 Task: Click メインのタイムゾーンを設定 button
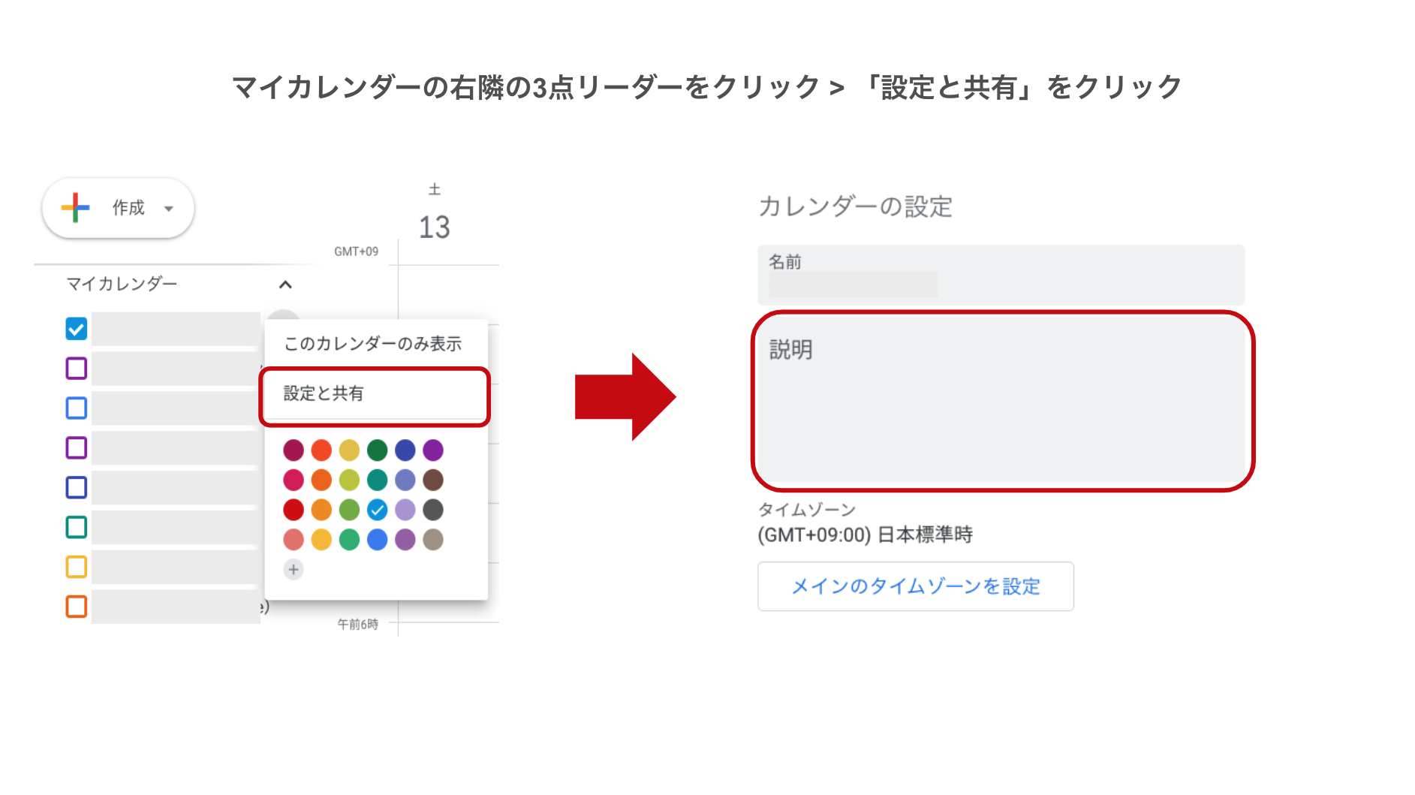click(x=916, y=586)
